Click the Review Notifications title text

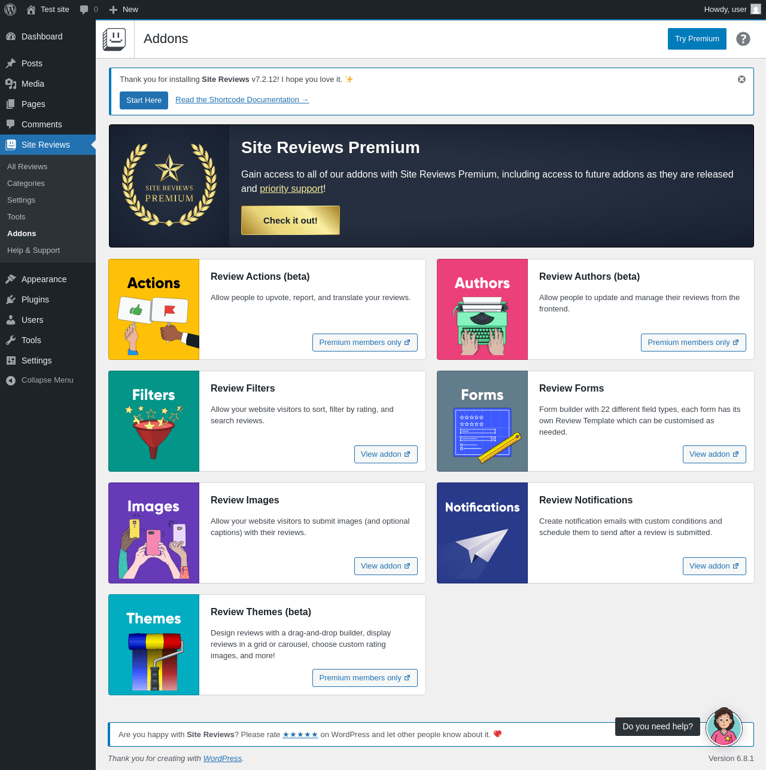[586, 500]
